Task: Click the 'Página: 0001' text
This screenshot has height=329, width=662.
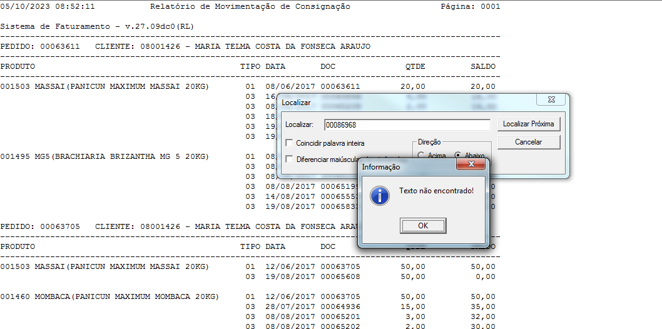Action: [471, 6]
